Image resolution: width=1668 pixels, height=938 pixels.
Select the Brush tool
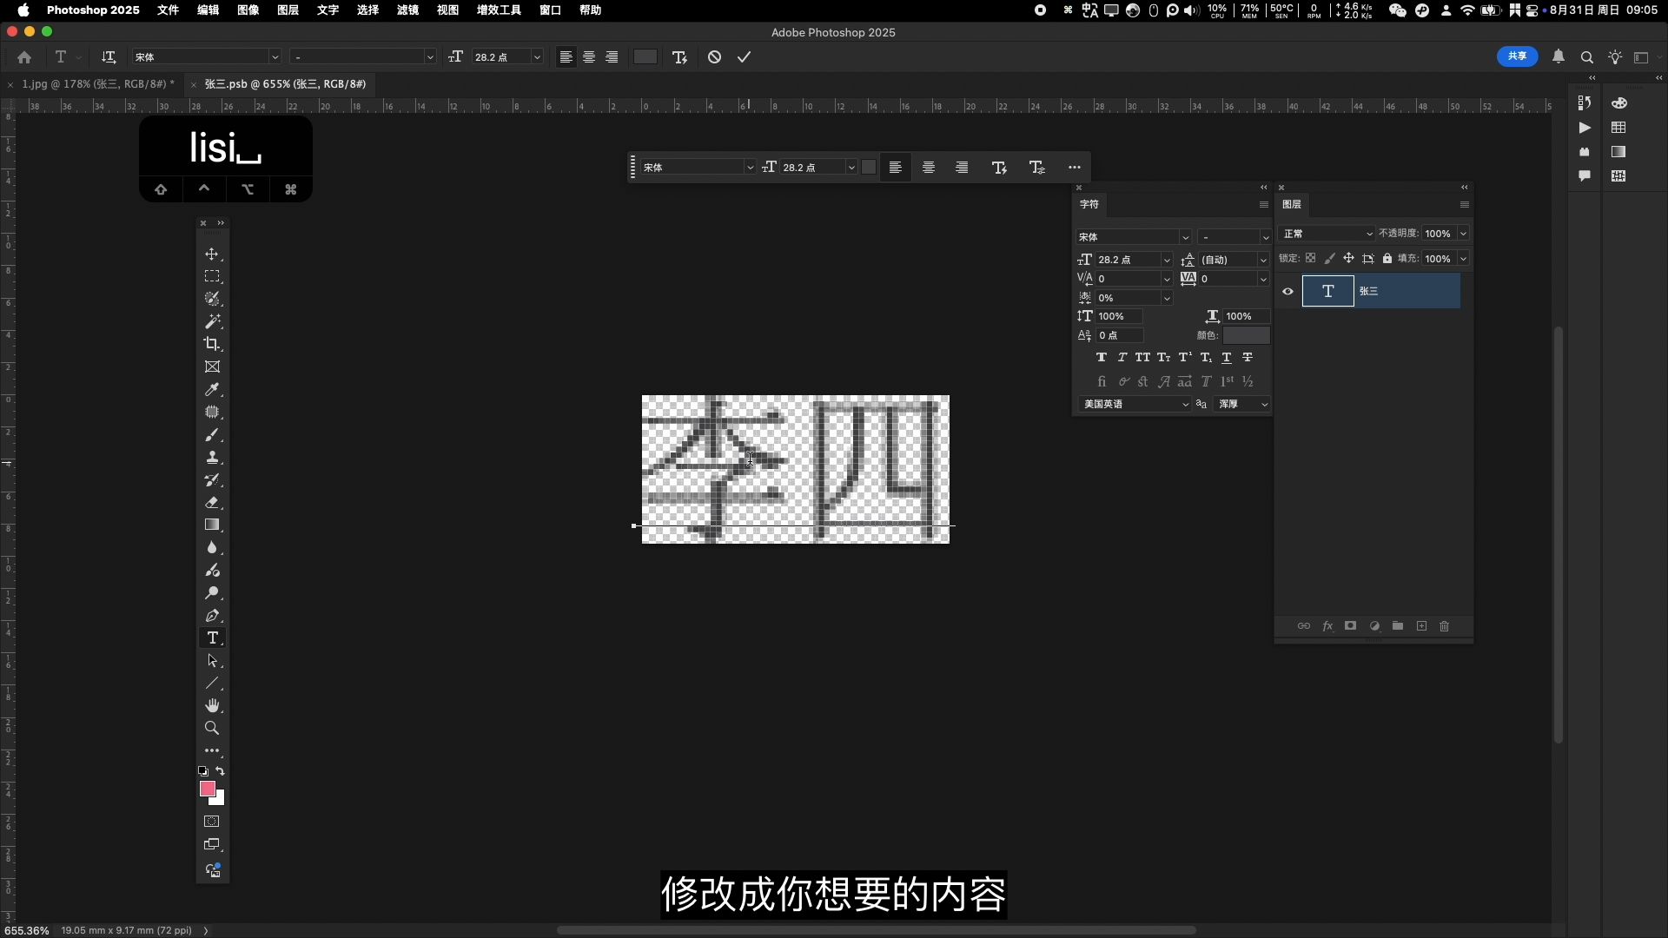212,435
